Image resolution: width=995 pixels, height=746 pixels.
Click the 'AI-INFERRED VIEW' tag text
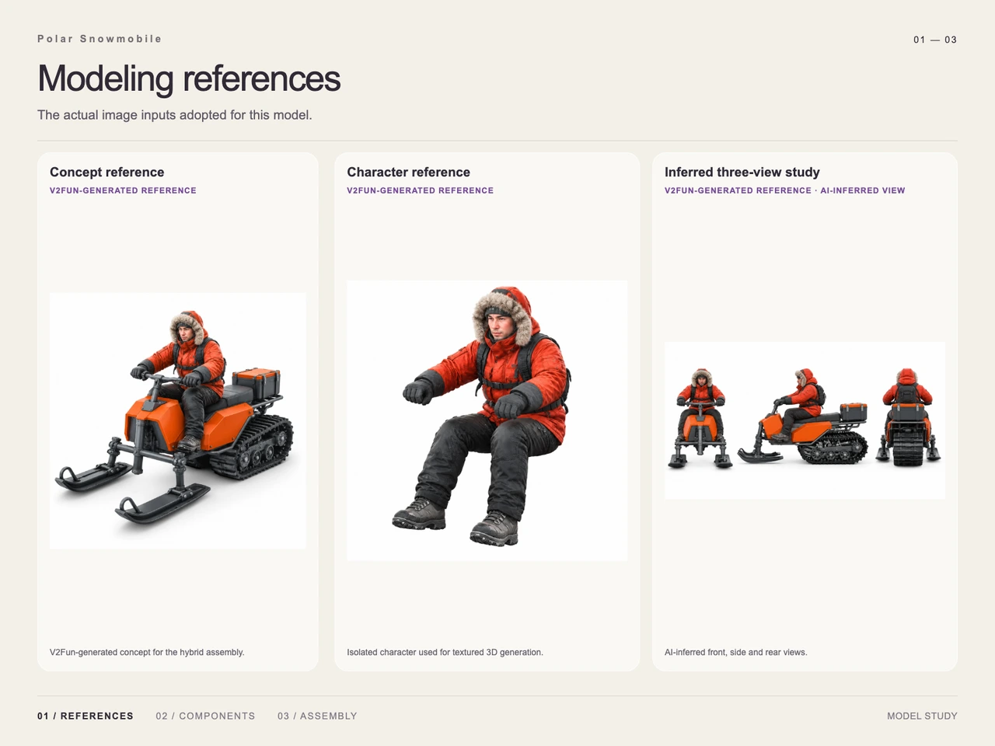click(863, 190)
